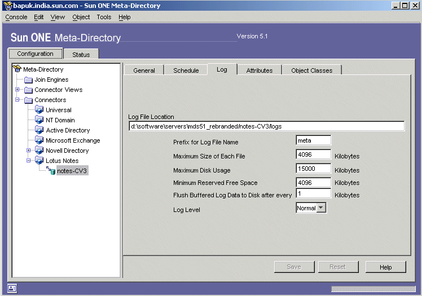Switch to the Attributes tab
The width and height of the screenshot is (422, 296).
pyautogui.click(x=260, y=70)
